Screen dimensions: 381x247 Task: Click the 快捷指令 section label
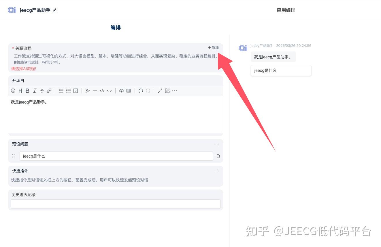tap(20, 171)
